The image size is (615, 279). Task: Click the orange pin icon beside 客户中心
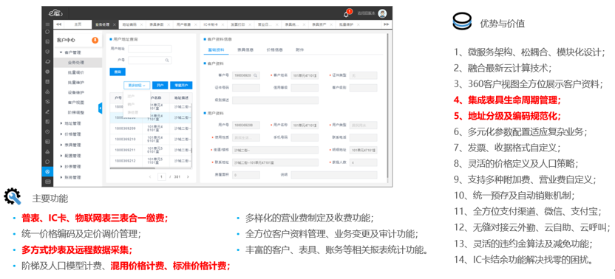(x=95, y=40)
